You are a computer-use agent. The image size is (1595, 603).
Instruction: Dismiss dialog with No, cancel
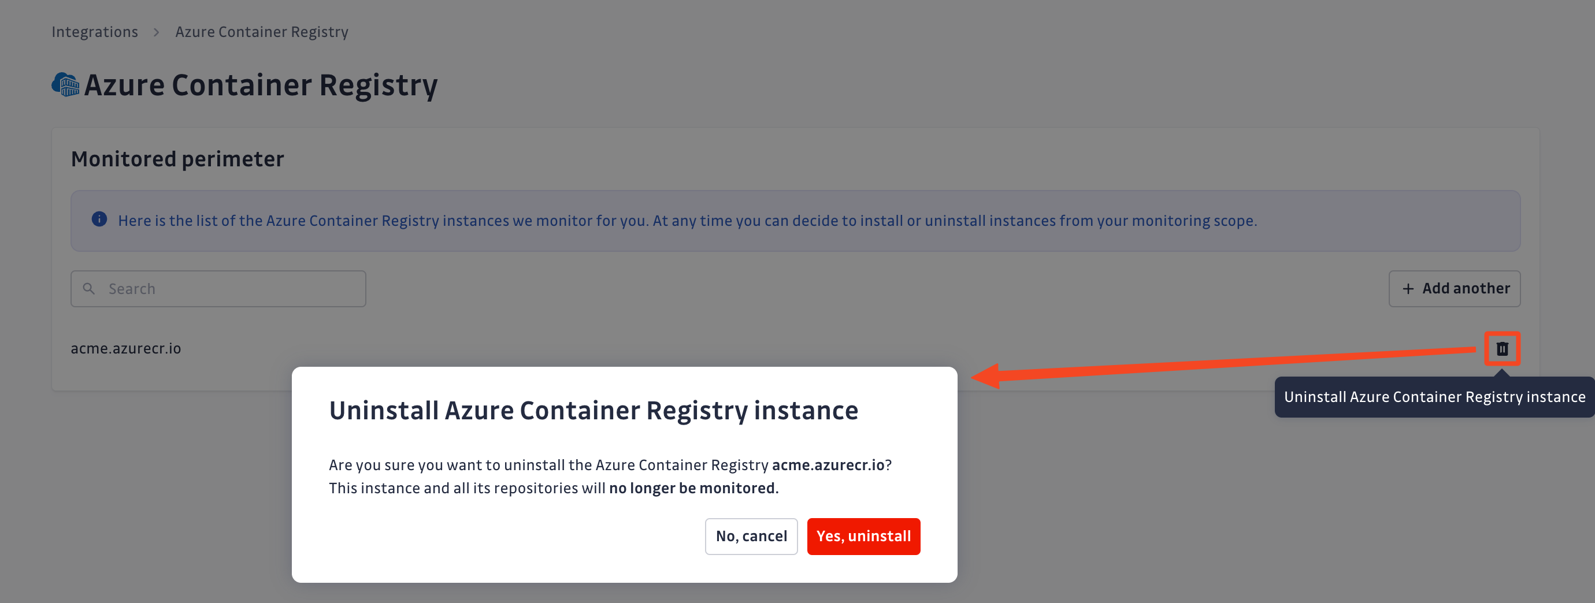[751, 536]
